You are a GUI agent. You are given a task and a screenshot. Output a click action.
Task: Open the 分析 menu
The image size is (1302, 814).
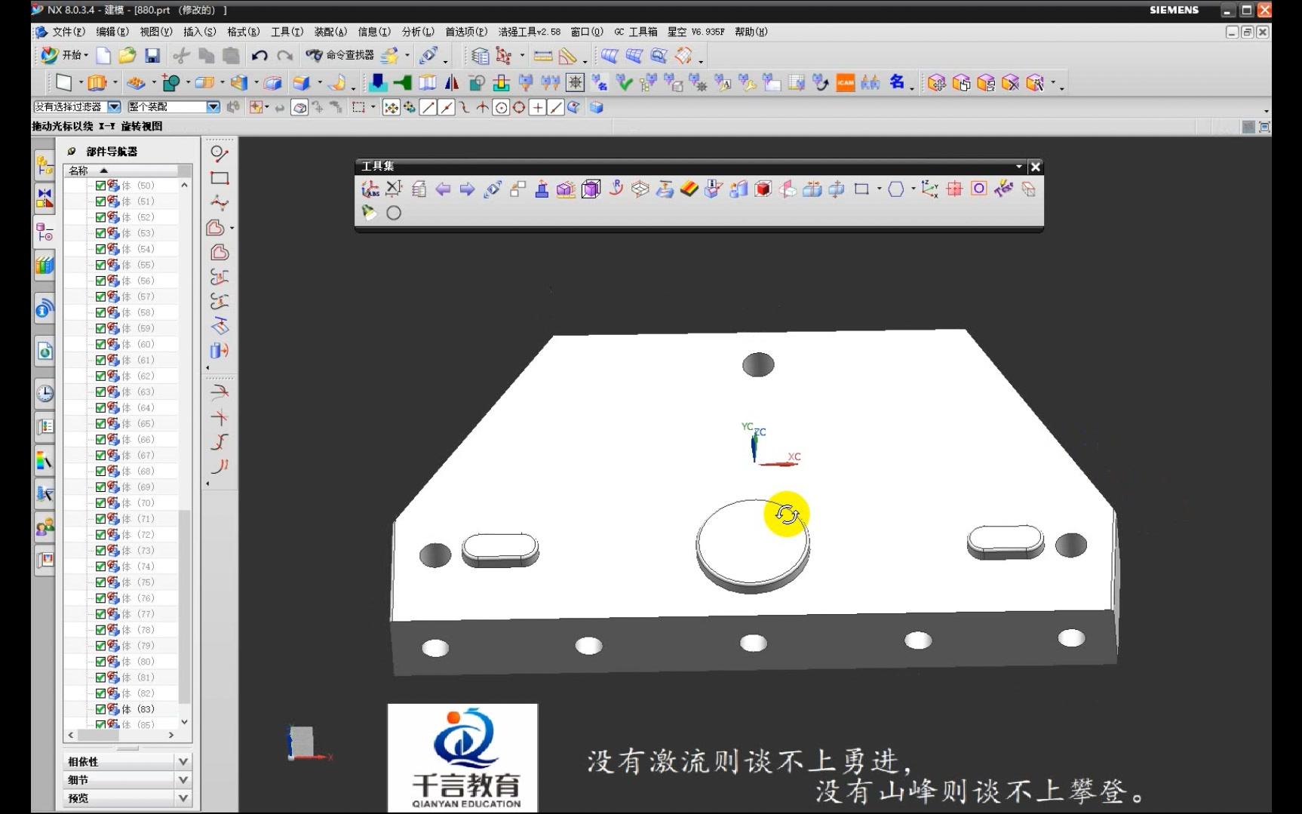[x=418, y=32]
